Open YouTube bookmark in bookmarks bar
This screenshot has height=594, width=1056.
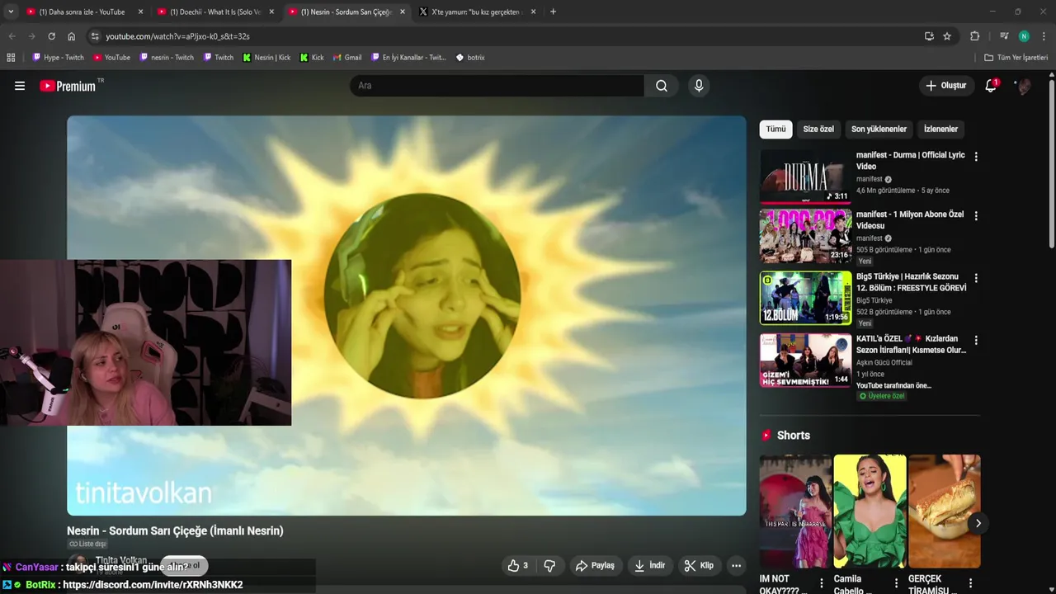tap(111, 58)
